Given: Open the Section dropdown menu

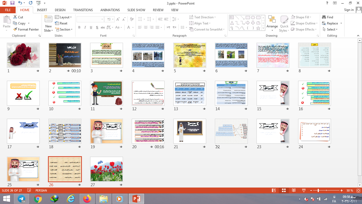Looking at the screenshot, I should pos(64,29).
